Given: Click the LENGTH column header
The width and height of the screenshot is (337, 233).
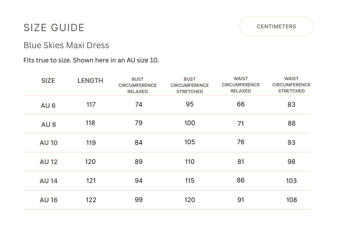Looking at the screenshot, I should (x=90, y=81).
